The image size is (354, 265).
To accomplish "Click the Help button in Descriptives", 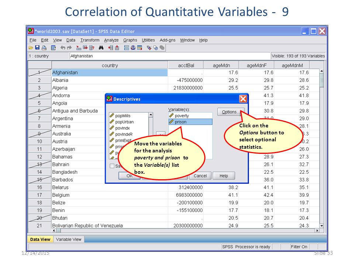I will 224,176.
